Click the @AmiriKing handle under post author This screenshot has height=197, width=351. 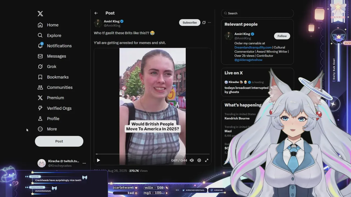[x=112, y=25]
